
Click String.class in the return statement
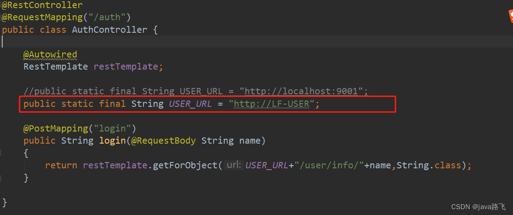point(428,165)
